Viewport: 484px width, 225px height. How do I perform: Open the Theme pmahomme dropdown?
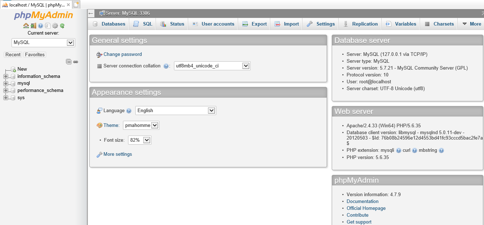coord(141,125)
